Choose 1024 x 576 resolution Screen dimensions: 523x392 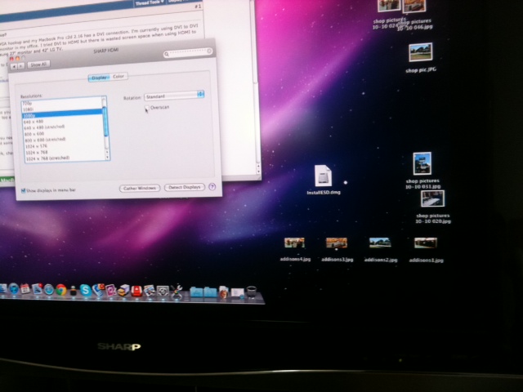coord(65,146)
